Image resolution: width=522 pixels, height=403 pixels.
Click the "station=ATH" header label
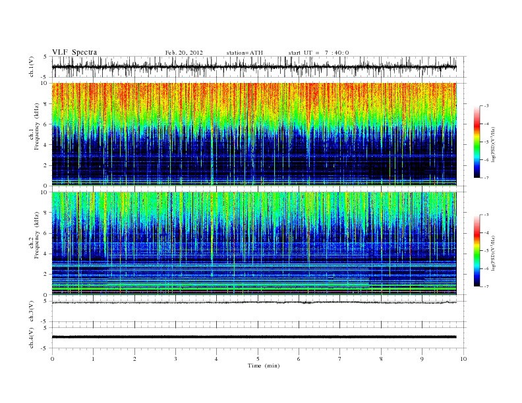point(245,53)
